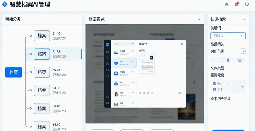Select the blue 档底 root node
This screenshot has width=255, height=131.
[x=13, y=72]
